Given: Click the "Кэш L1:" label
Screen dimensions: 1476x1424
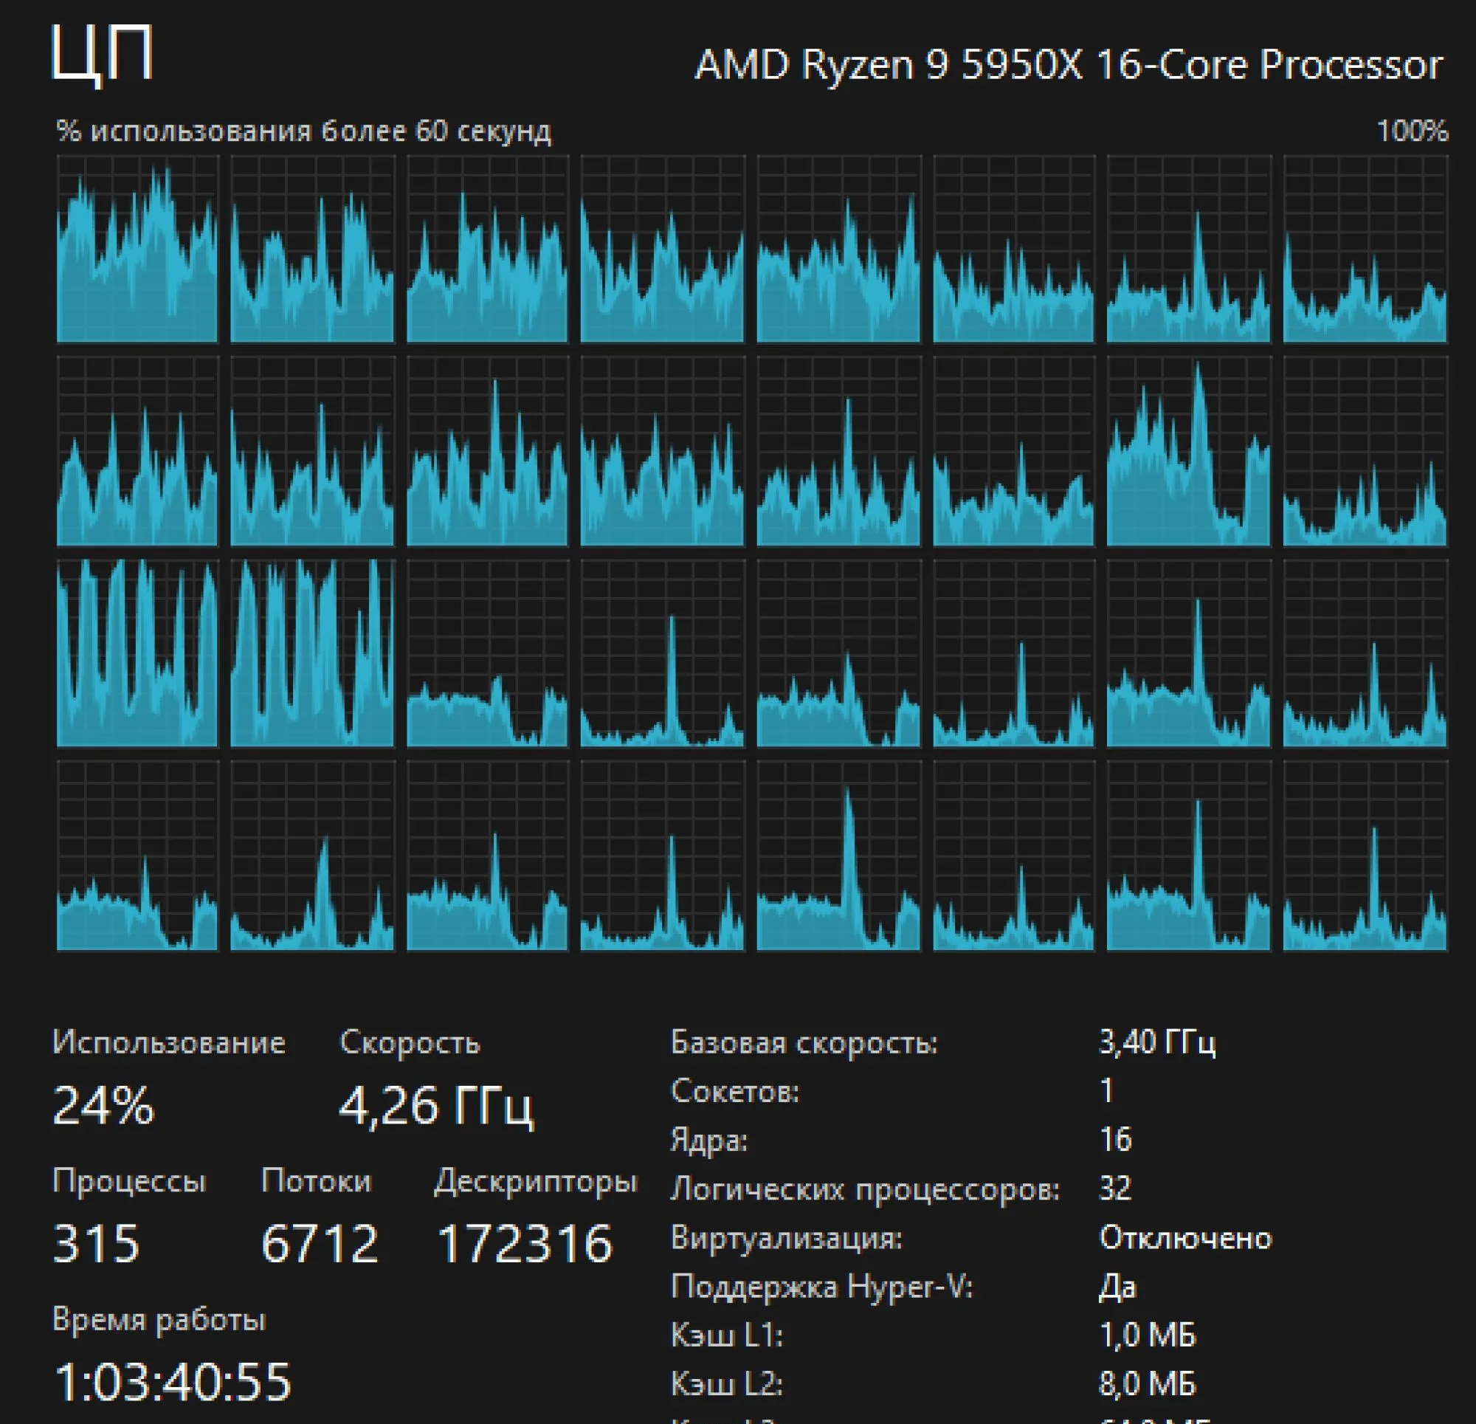Looking at the screenshot, I should click(x=727, y=1335).
